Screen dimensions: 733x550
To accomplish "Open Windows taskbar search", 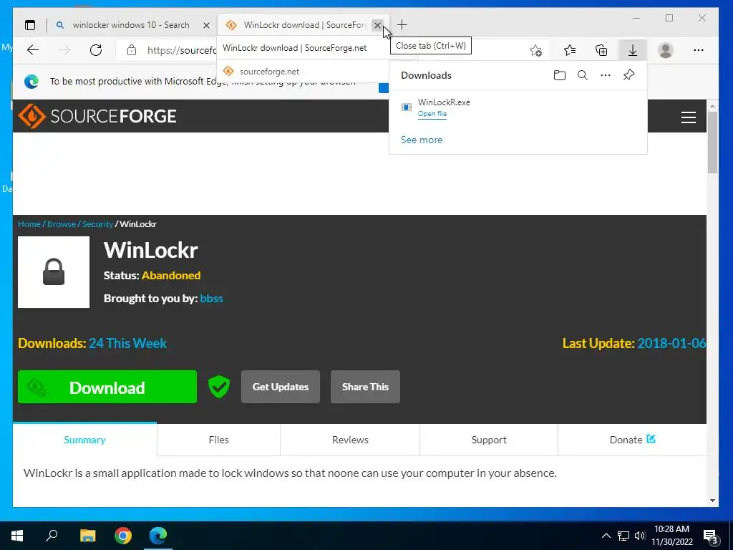I will (x=52, y=536).
